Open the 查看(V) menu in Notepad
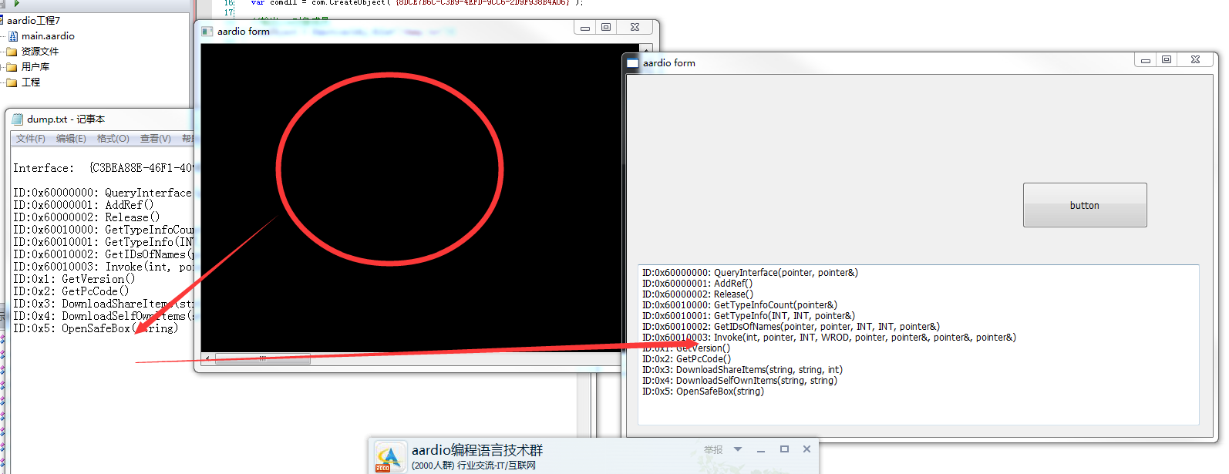Image resolution: width=1229 pixels, height=474 pixels. pos(156,139)
